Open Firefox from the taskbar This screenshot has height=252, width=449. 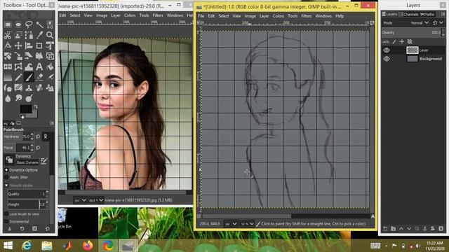tap(88, 246)
